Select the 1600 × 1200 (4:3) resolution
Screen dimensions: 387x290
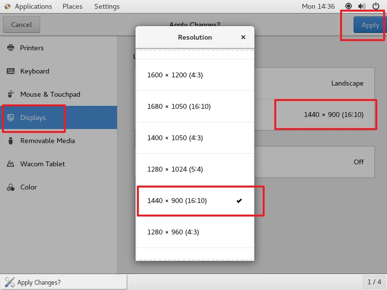pos(195,75)
